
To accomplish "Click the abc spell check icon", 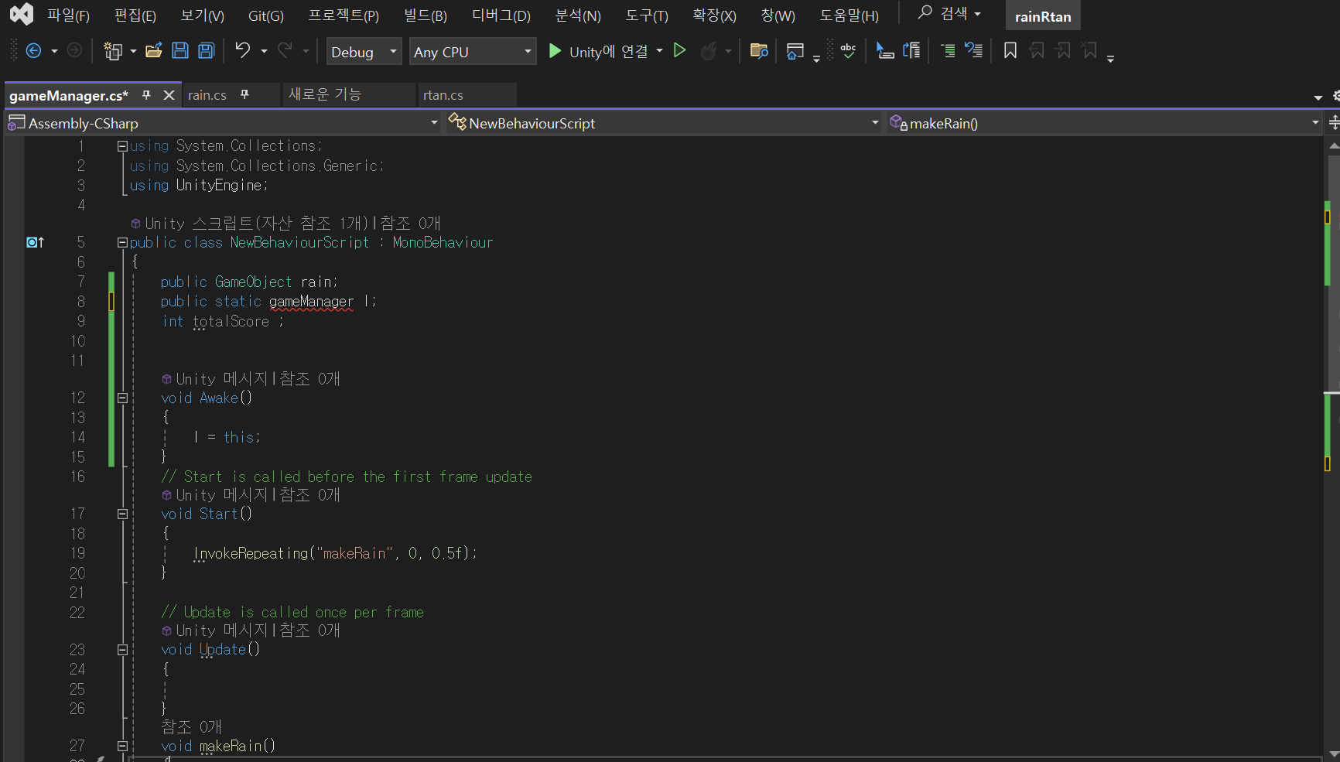I will tap(848, 51).
